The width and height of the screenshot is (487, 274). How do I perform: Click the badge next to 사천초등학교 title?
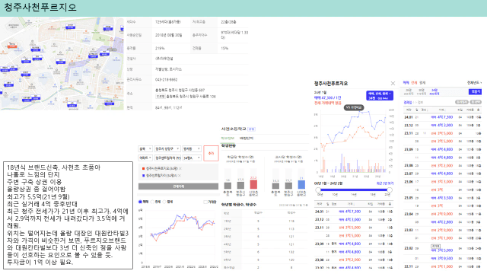(251, 129)
